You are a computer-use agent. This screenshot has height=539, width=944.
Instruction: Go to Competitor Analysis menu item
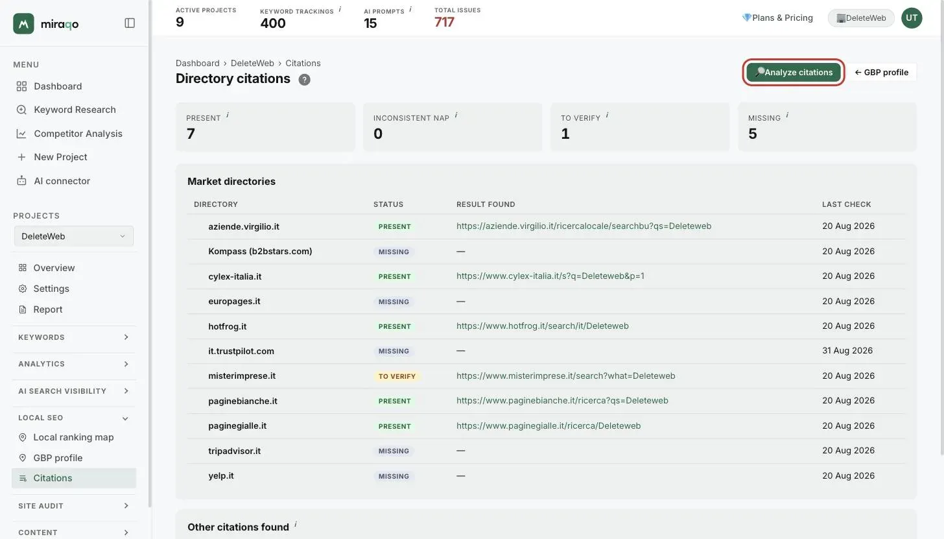tap(78, 134)
